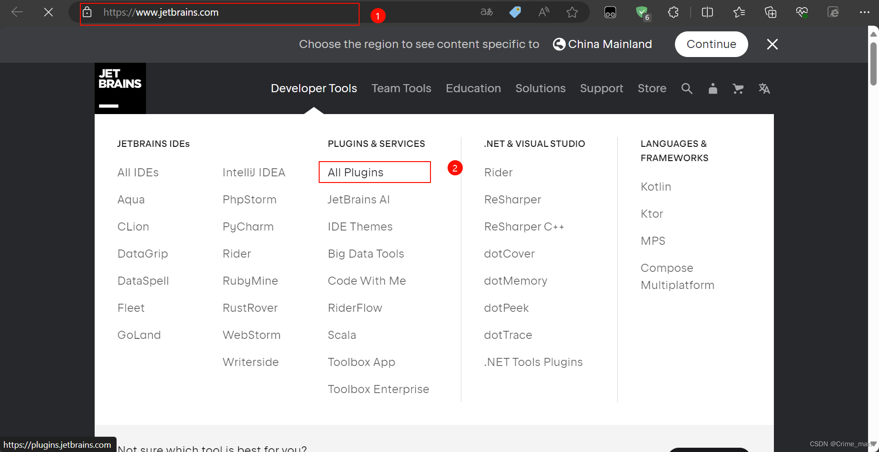Open the .NET Tools Plugins link

533,362
